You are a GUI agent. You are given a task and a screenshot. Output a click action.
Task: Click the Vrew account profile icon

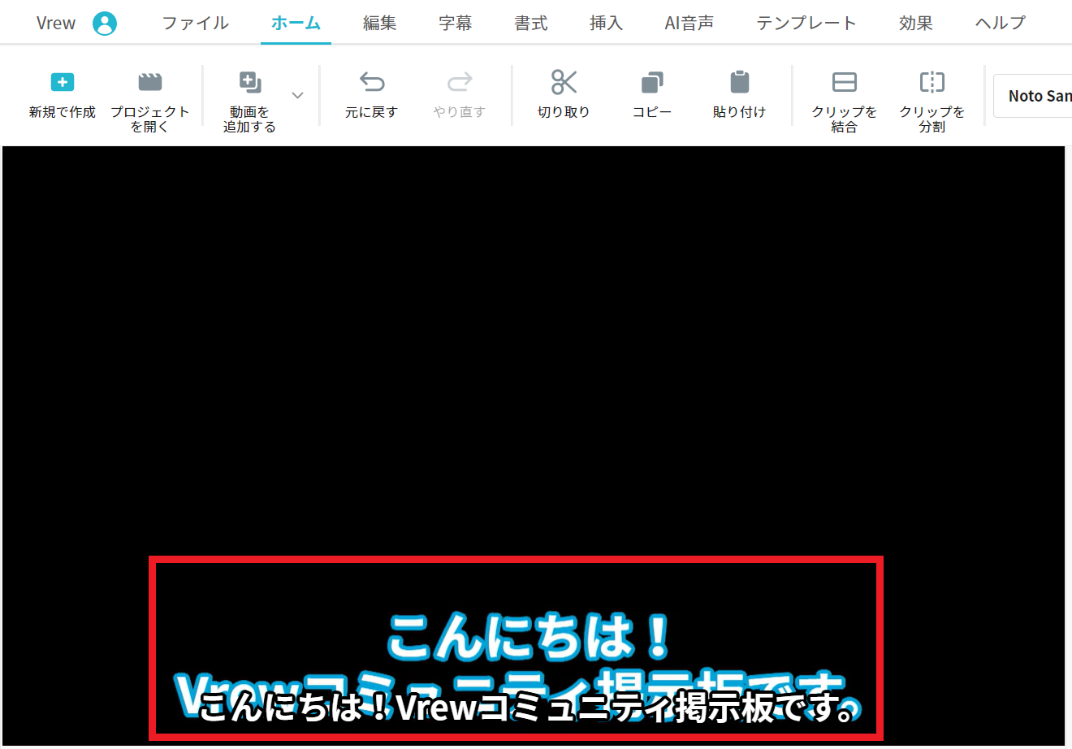point(105,24)
